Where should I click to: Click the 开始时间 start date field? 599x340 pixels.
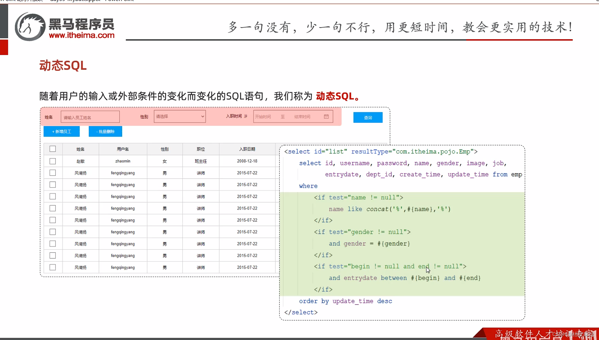[263, 117]
